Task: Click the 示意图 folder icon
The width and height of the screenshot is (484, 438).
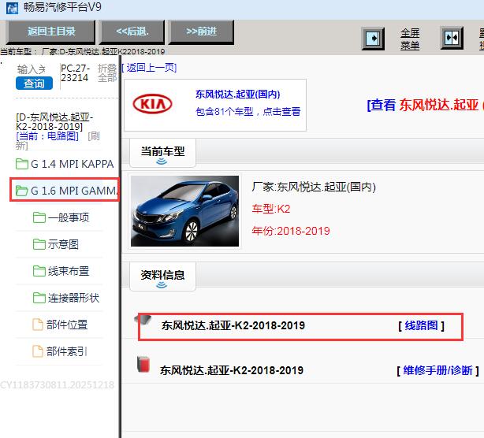Action: 39,244
